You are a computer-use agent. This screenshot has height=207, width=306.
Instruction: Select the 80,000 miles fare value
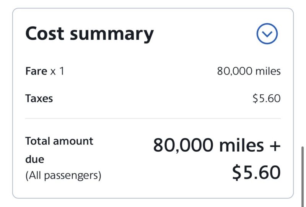pos(249,71)
